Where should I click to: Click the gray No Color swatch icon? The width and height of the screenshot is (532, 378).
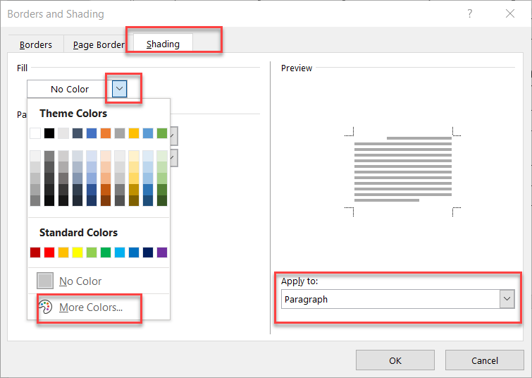(45, 281)
